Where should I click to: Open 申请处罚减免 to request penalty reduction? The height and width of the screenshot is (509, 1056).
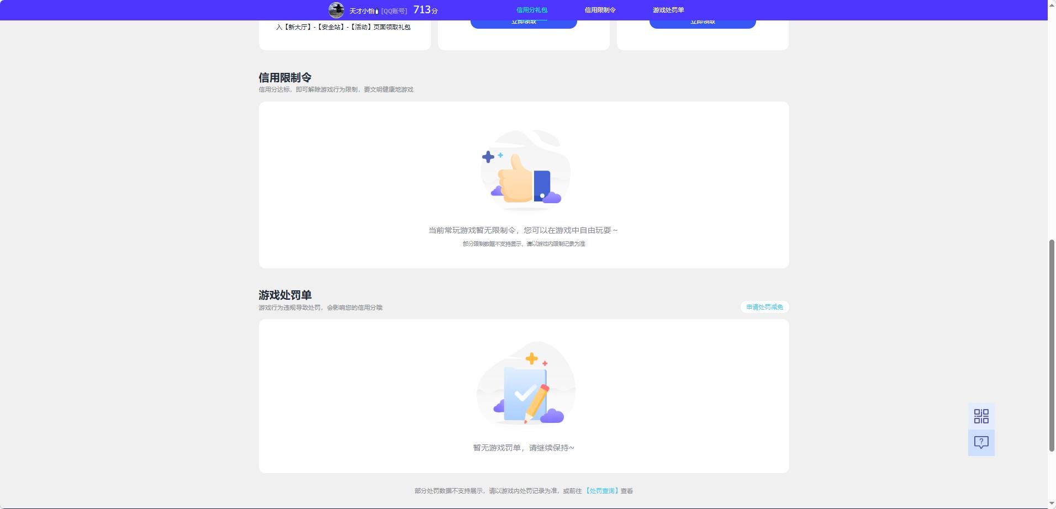(765, 307)
